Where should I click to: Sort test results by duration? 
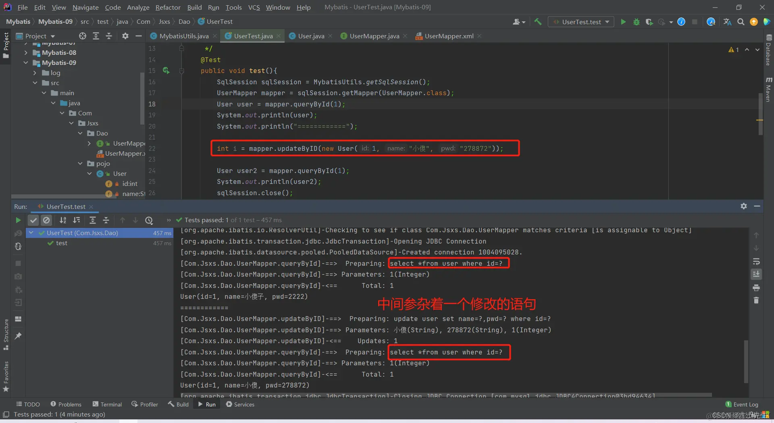(x=77, y=220)
